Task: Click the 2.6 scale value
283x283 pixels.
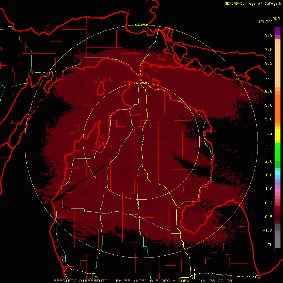Action: [269, 161]
